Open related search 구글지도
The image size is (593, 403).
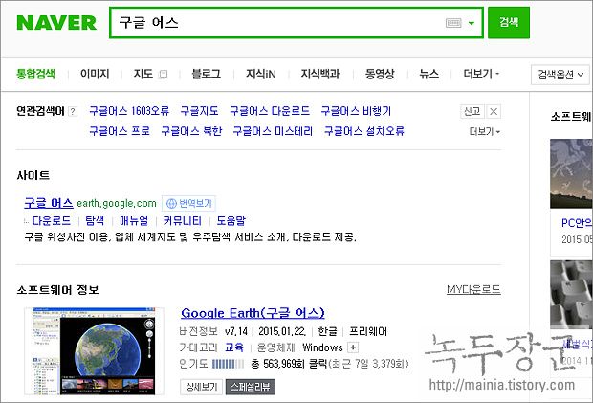point(199,111)
